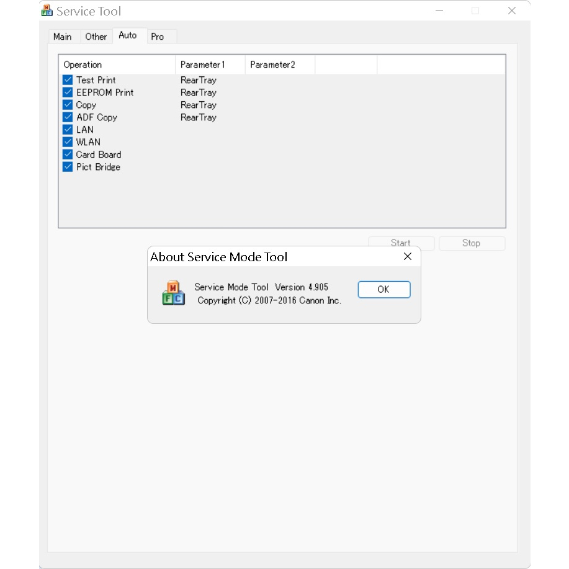Screen dimensions: 569x569
Task: Close the Service Tool window
Action: click(x=512, y=11)
